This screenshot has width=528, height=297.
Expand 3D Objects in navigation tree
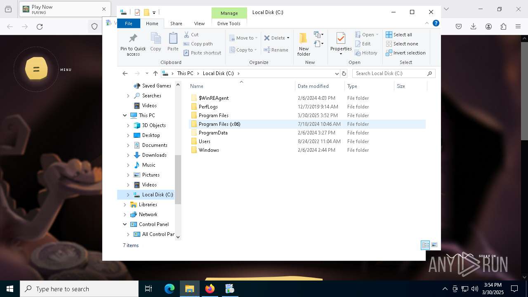tap(128, 125)
